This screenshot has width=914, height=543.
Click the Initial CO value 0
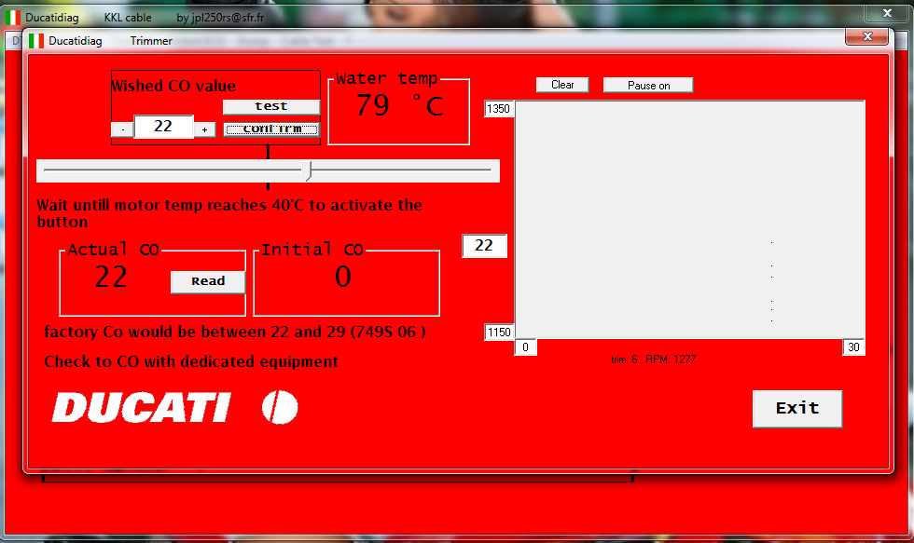coord(343,277)
